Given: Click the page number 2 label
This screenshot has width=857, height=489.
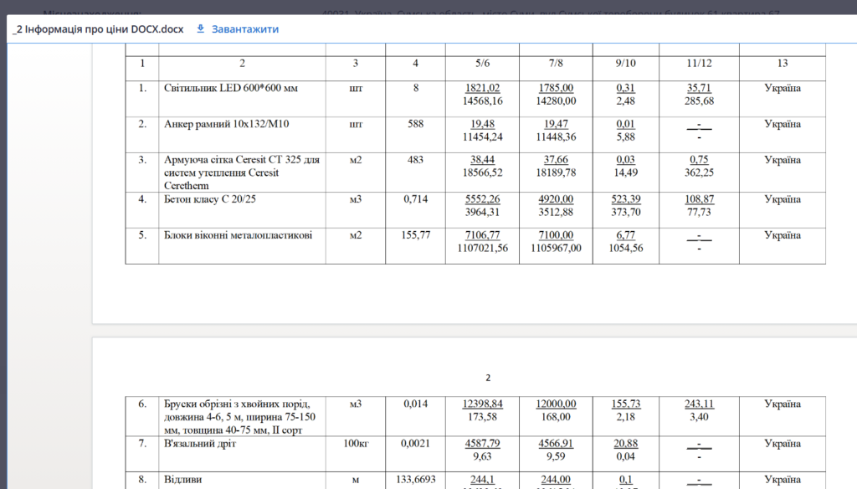Looking at the screenshot, I should (x=488, y=378).
